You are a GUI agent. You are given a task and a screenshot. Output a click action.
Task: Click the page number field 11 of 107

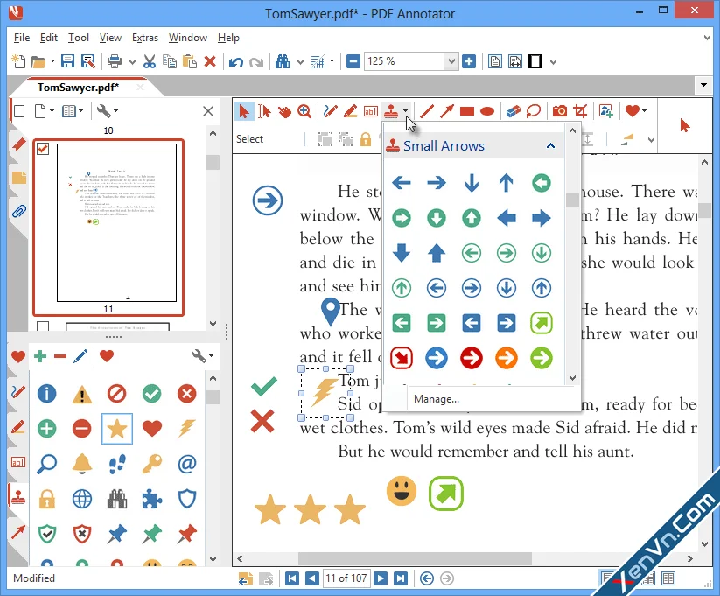tap(346, 578)
